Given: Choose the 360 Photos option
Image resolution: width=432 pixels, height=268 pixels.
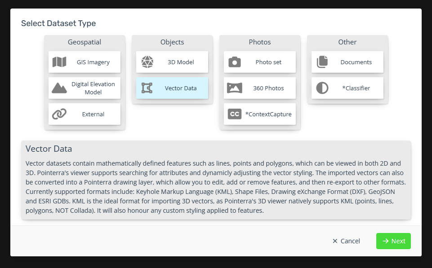Looking at the screenshot, I should click(x=260, y=88).
